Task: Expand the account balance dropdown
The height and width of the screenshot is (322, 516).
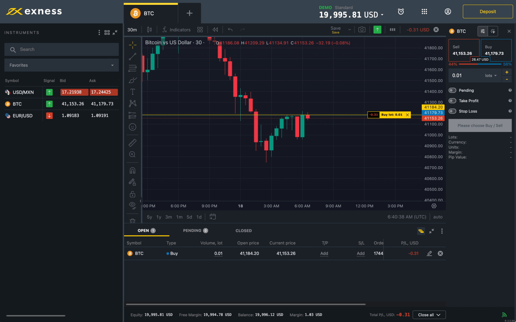Action: (x=382, y=15)
